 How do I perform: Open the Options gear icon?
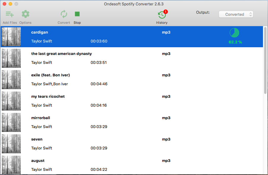pos(26,14)
